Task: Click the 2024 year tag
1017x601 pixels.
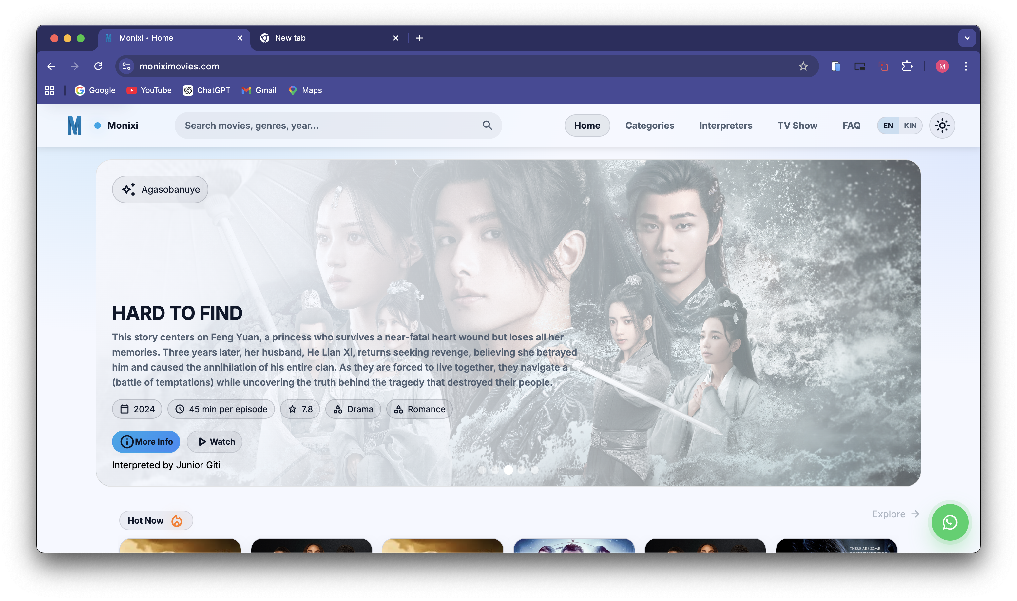Action: [x=137, y=409]
